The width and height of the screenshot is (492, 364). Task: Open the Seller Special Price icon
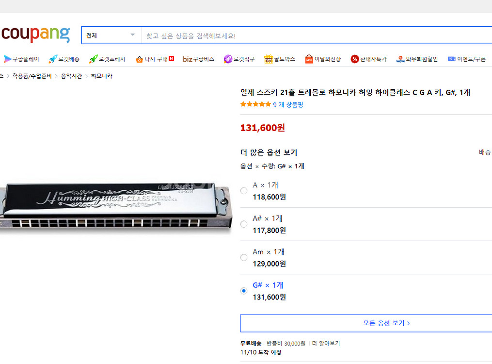coord(354,59)
